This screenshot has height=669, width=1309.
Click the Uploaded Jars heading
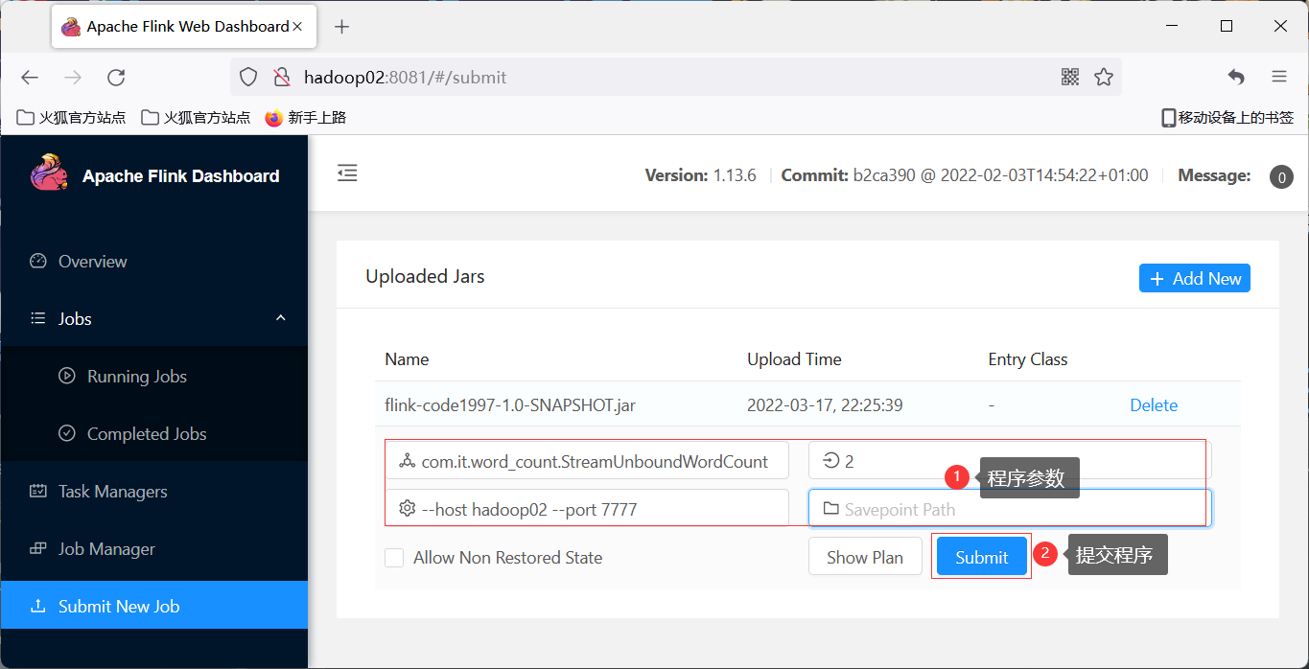[425, 276]
